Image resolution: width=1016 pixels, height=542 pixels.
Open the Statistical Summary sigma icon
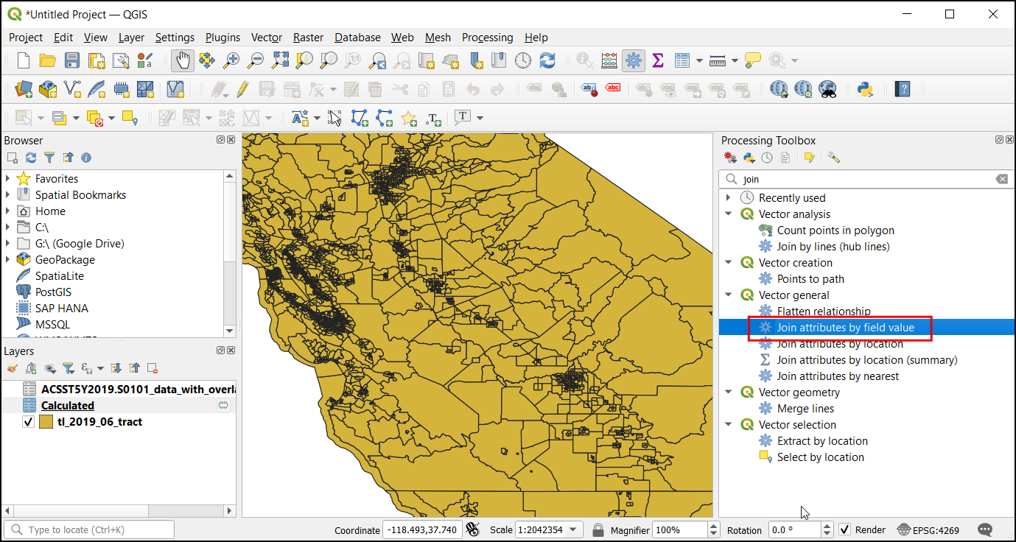pyautogui.click(x=658, y=60)
